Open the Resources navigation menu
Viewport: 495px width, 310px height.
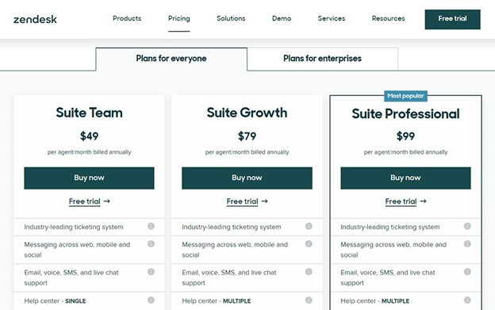pos(388,18)
